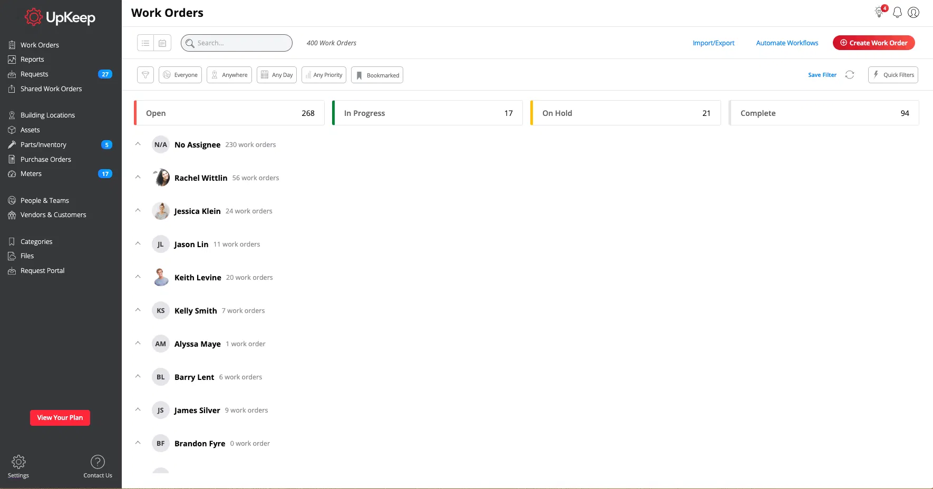
Task: Click Jessica Klein's avatar photo
Action: [x=161, y=211]
